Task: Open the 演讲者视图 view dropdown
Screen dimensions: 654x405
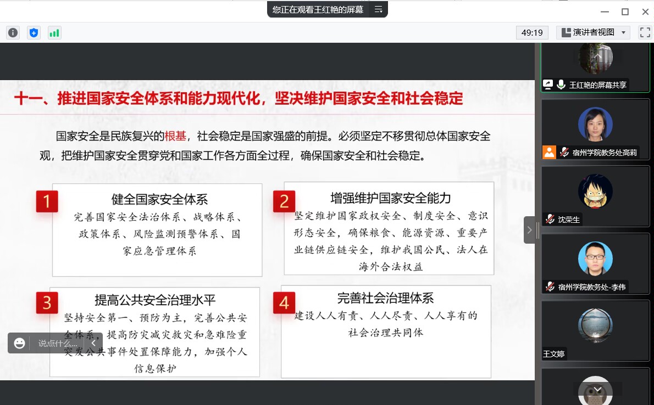Action: point(594,32)
